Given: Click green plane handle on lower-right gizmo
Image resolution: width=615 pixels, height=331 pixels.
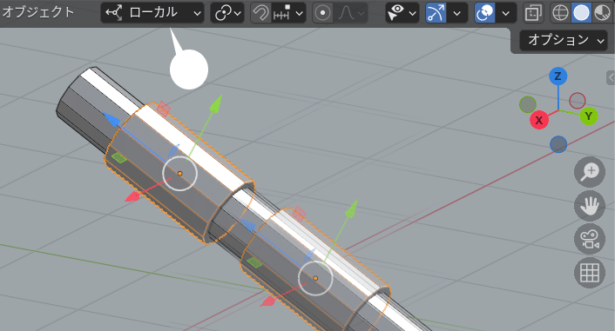Looking at the screenshot, I should tap(254, 262).
